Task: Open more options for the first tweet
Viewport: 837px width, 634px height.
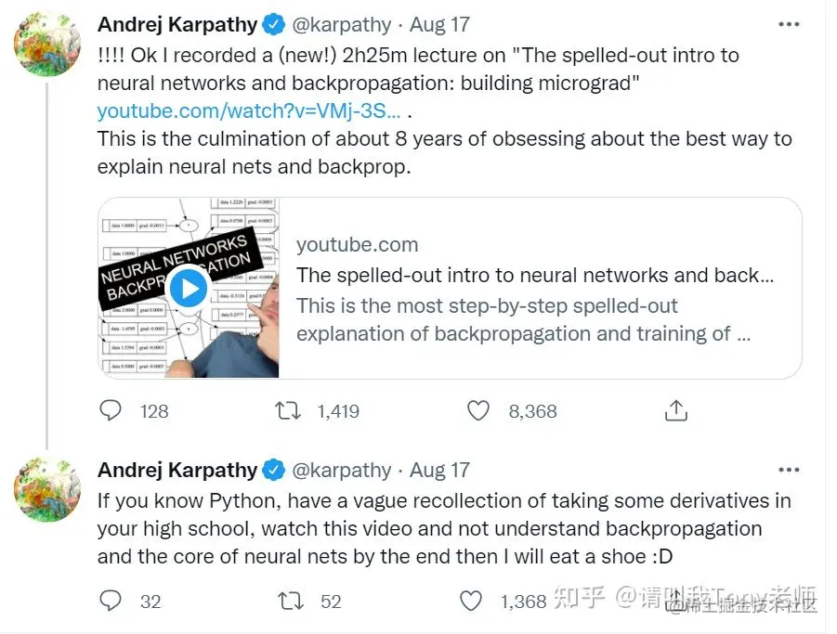Action: pos(789,24)
